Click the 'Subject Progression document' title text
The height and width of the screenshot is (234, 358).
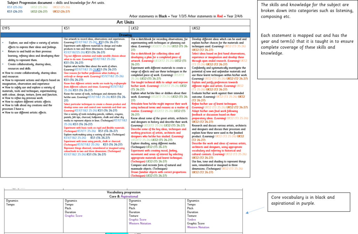[x=30, y=3]
